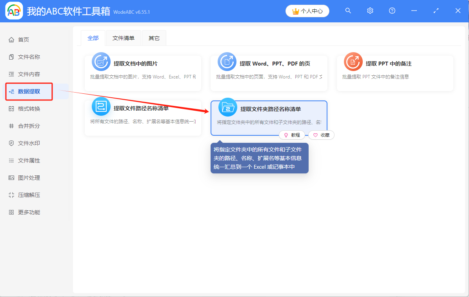This screenshot has width=469, height=297.
Task: Click the help question mark icon
Action: [x=392, y=11]
